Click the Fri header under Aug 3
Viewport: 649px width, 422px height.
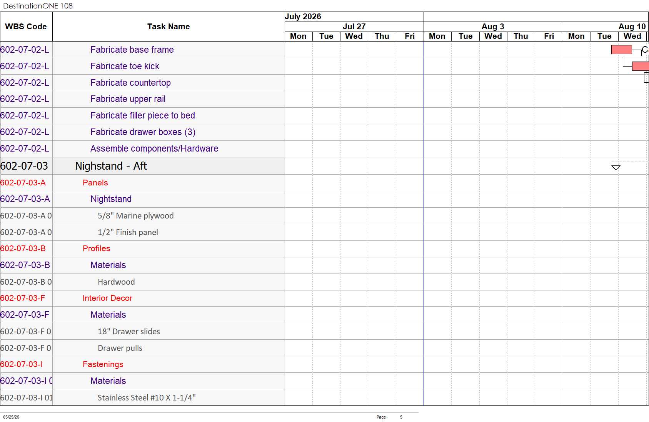coord(549,36)
